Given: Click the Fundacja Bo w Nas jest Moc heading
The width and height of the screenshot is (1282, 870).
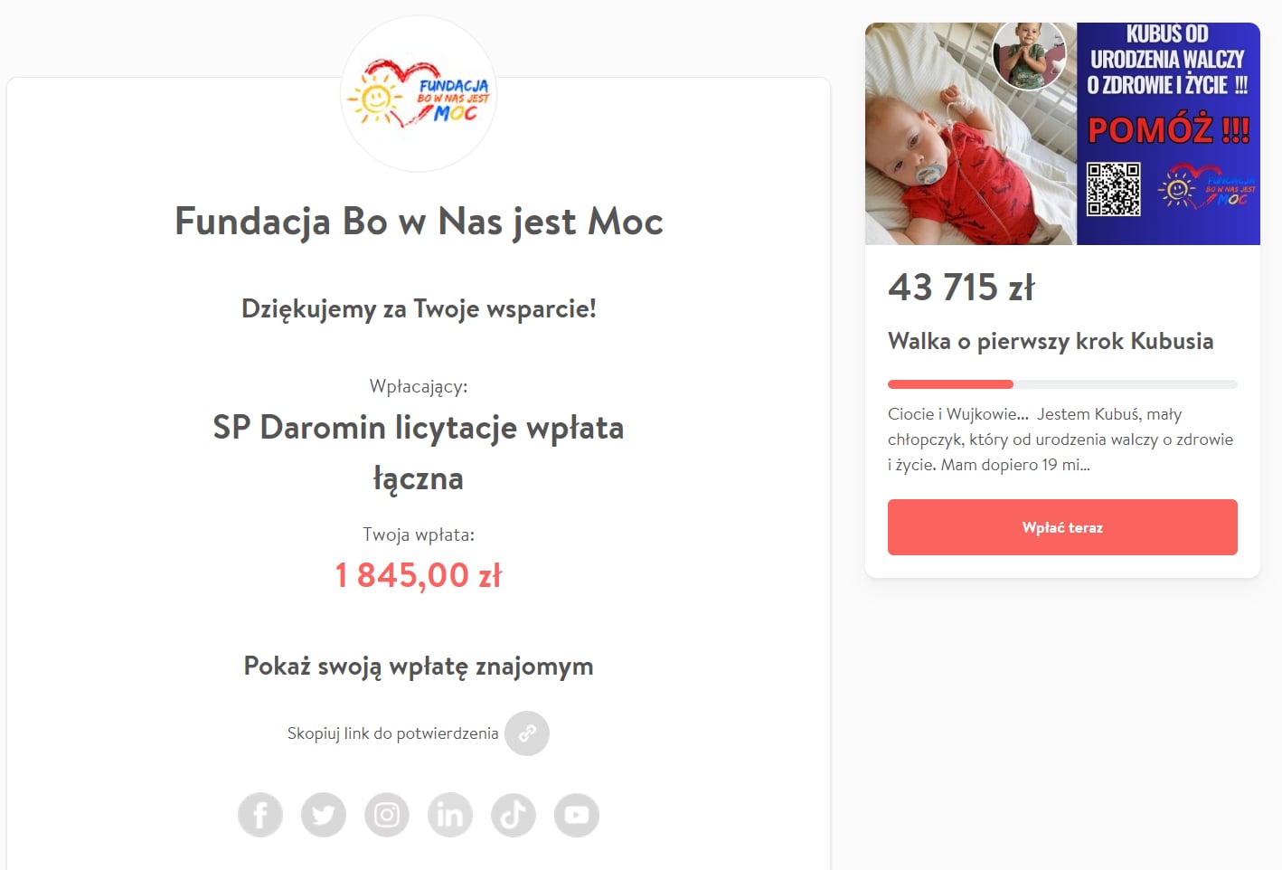Looking at the screenshot, I should pyautogui.click(x=419, y=222).
